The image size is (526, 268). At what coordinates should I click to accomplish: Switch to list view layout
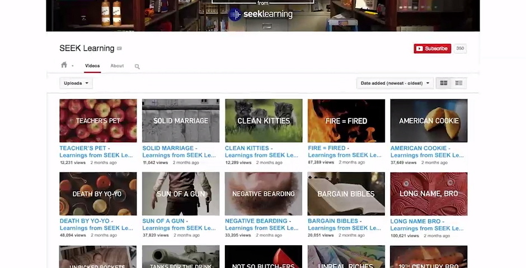point(459,83)
